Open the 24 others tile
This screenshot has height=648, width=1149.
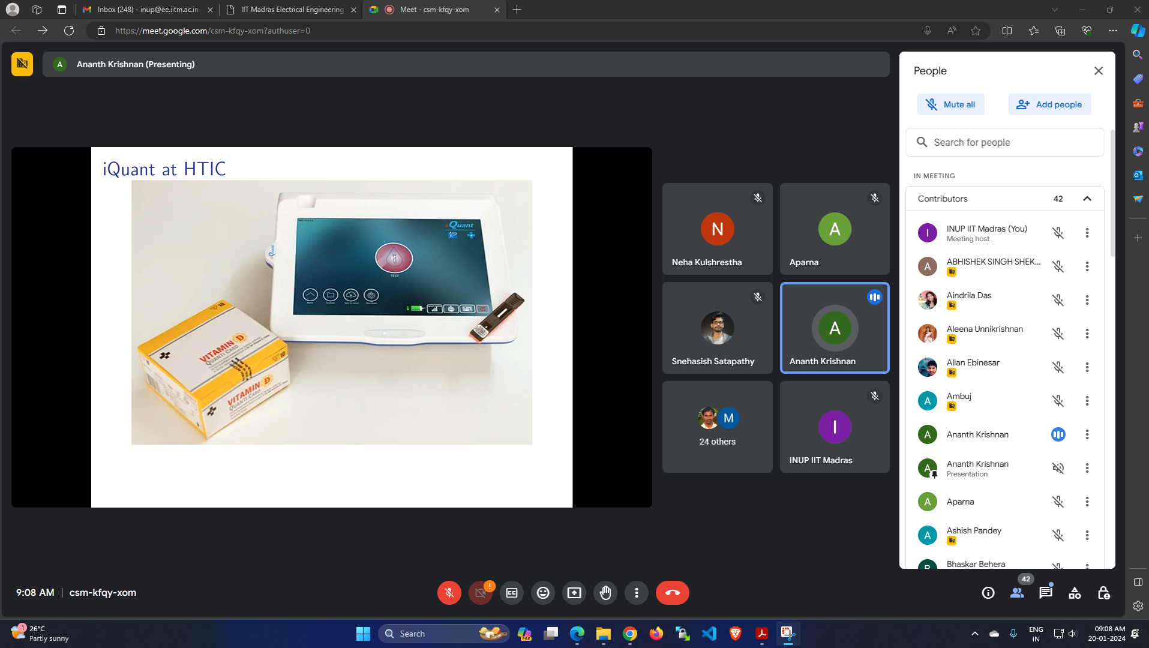(x=717, y=427)
